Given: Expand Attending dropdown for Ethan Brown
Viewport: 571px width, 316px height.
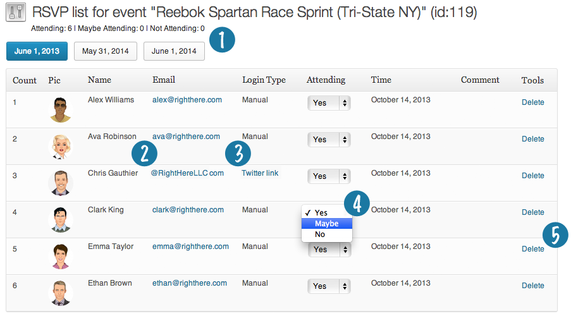Looking at the screenshot, I should click(x=329, y=286).
